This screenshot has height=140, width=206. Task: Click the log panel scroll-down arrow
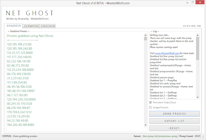[197, 97]
